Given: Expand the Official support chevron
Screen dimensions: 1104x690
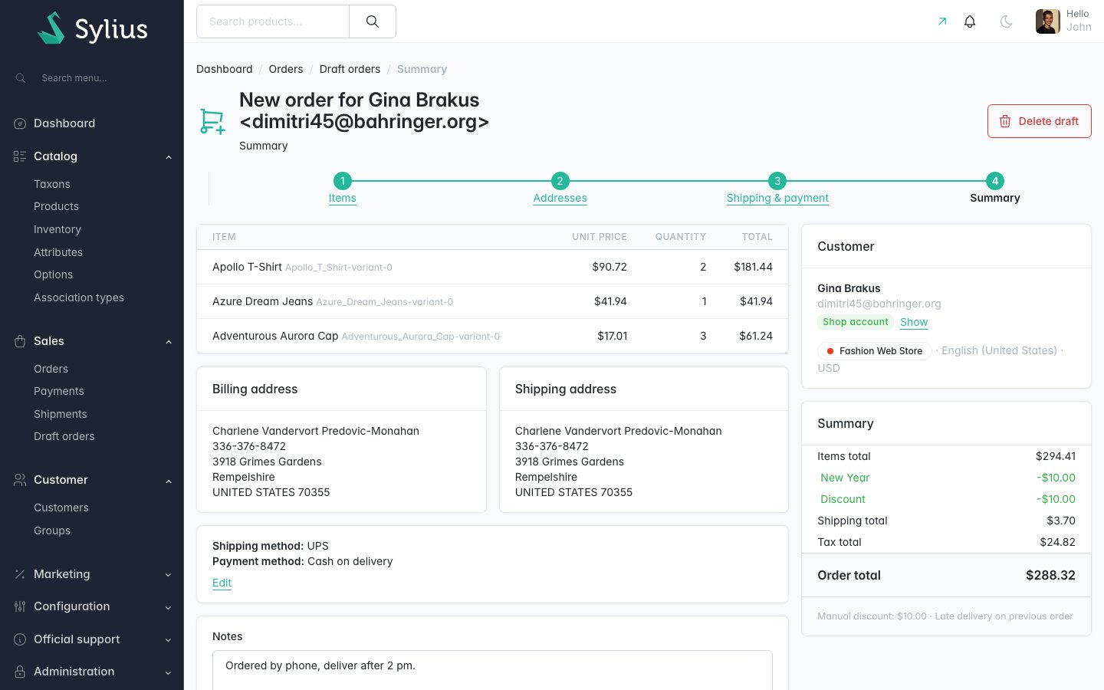Looking at the screenshot, I should click(169, 640).
